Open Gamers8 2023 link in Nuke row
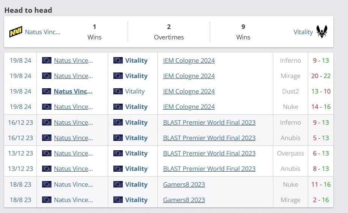 [x=184, y=184]
